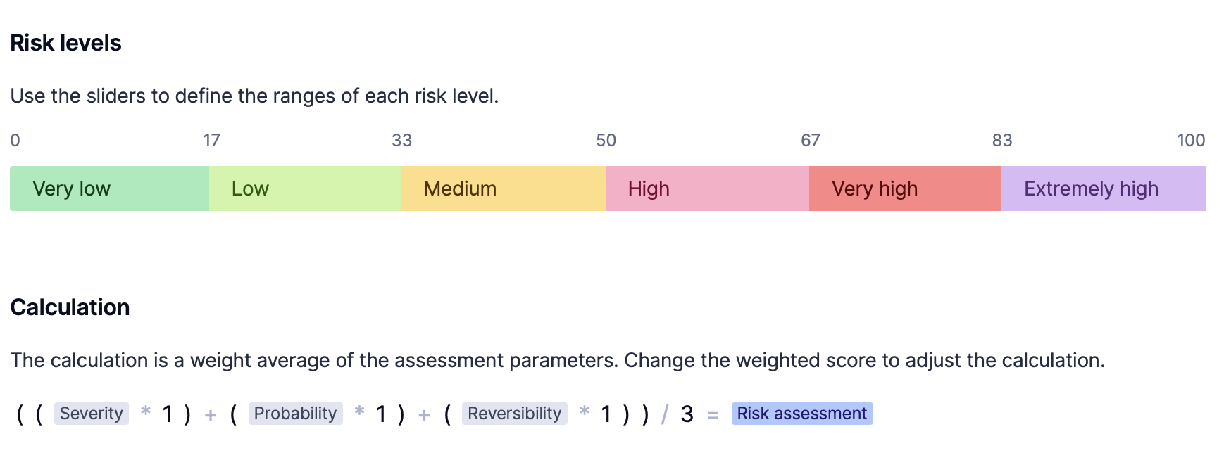The width and height of the screenshot is (1224, 460).
Task: Click the Risk assessment result chip
Action: click(802, 414)
